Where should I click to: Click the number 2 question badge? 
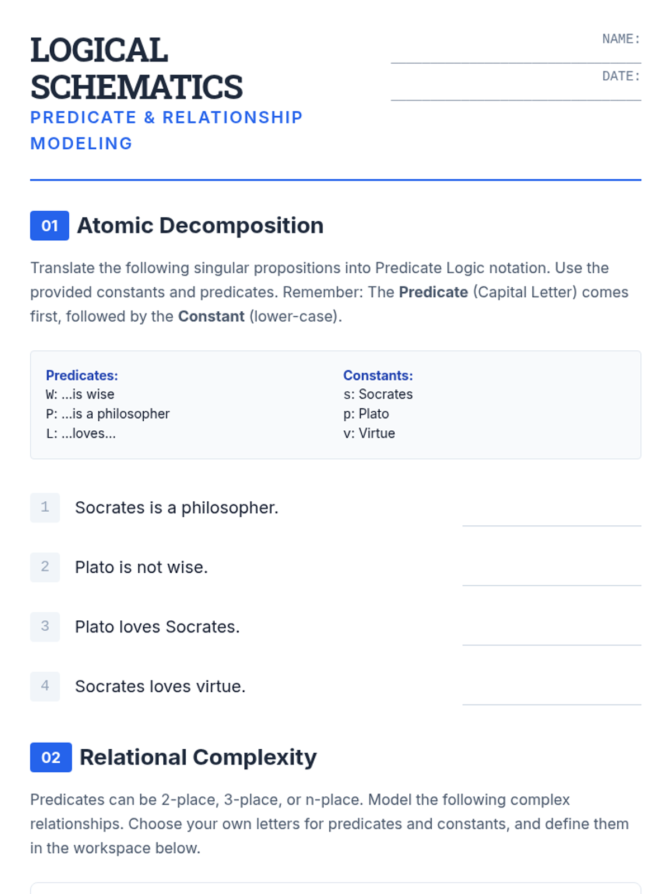(x=45, y=567)
